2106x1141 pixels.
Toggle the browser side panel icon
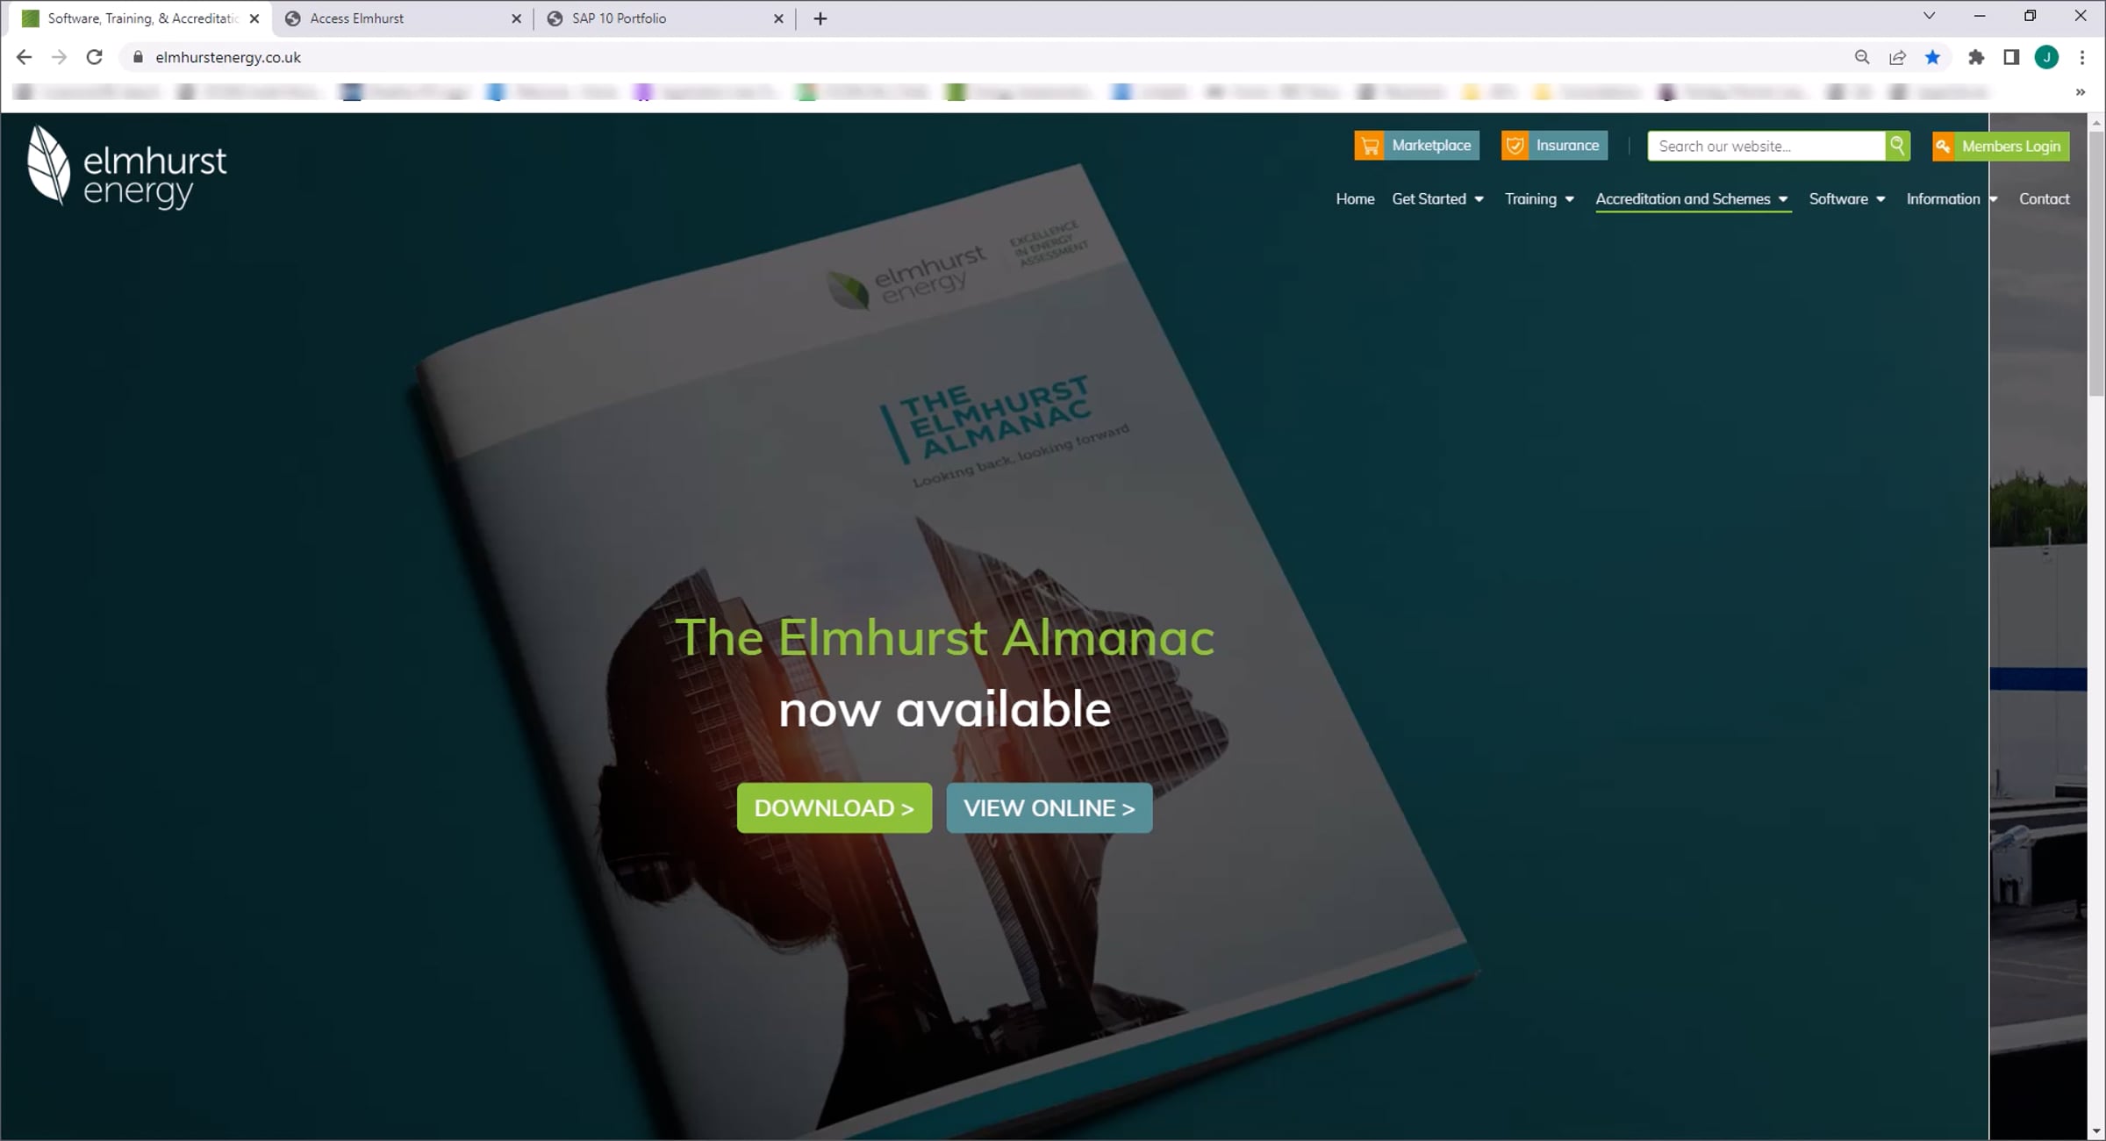[x=2011, y=57]
